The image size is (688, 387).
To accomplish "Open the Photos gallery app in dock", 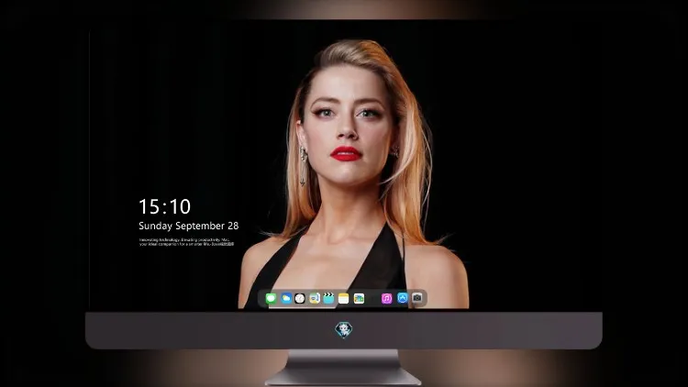I will (x=359, y=298).
